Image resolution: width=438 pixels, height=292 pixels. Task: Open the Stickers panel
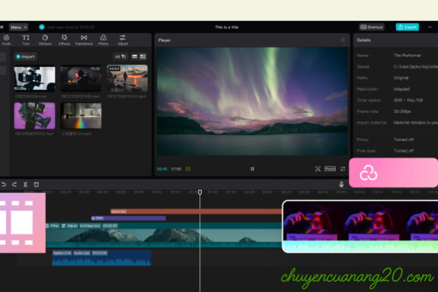[45, 39]
